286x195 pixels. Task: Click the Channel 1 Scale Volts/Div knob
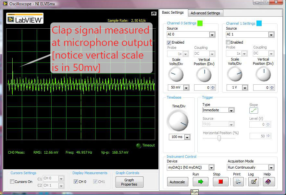click(235, 74)
